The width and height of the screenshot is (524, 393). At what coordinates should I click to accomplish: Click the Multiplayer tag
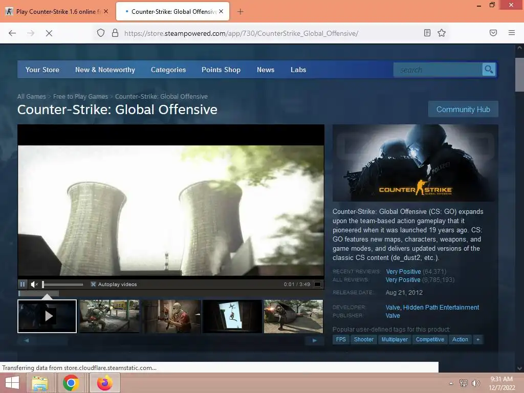(x=395, y=340)
